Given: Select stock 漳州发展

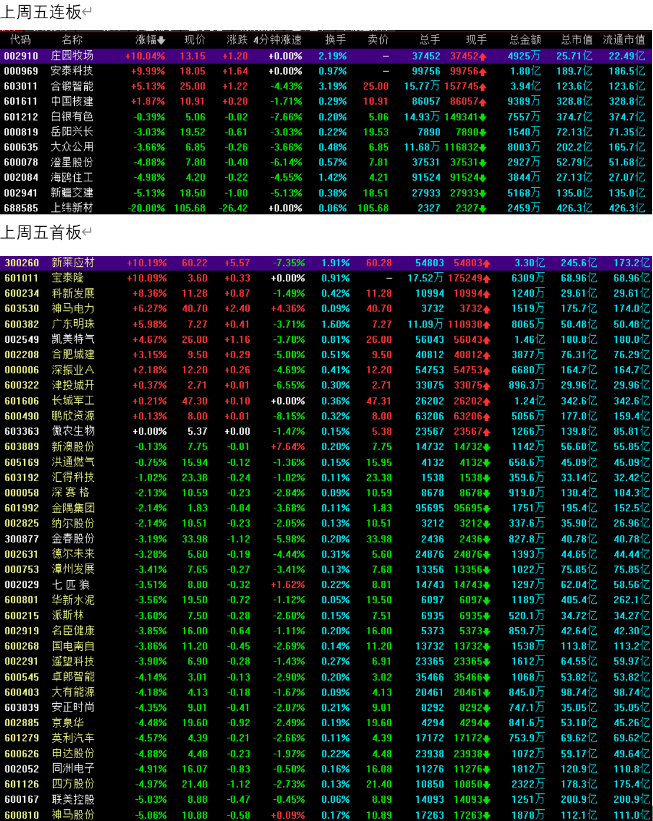Looking at the screenshot, I should (x=73, y=570).
